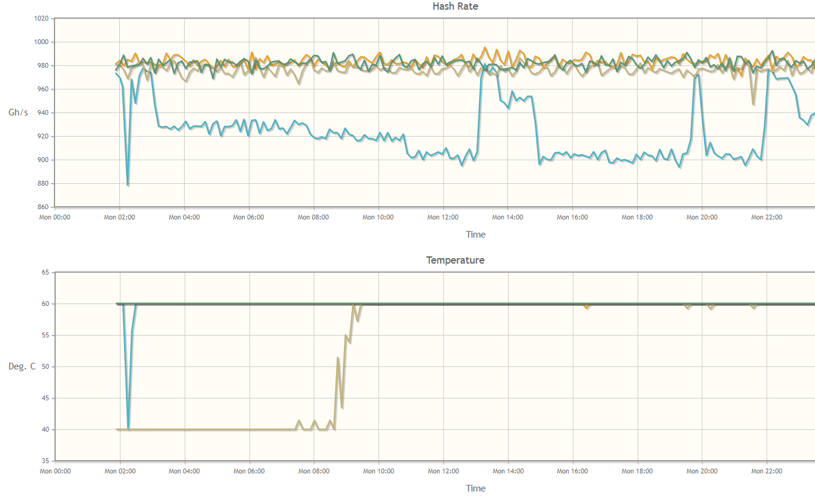The height and width of the screenshot is (500, 815).
Task: Select the Gh/s y-axis label
Action: coord(18,112)
